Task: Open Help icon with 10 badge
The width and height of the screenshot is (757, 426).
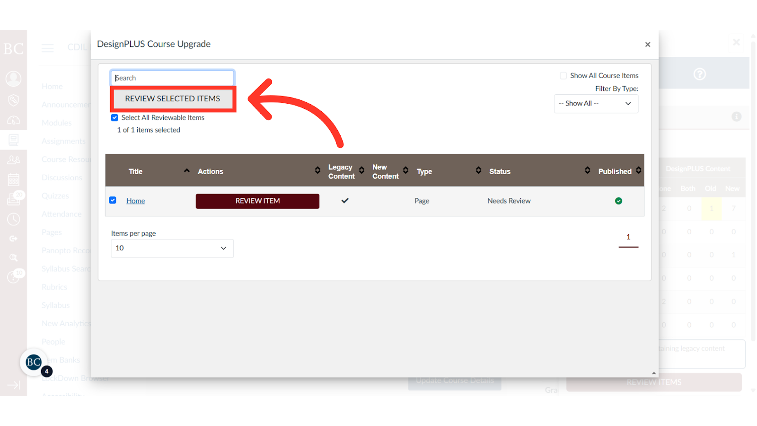Action: click(14, 276)
